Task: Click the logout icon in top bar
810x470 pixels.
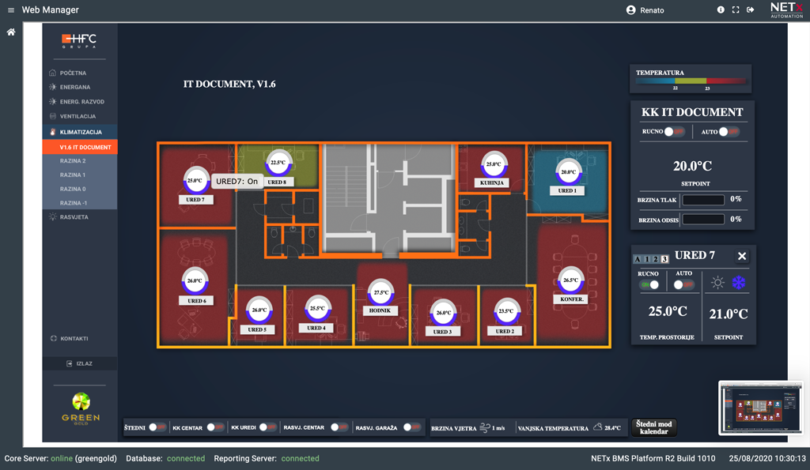Action: pyautogui.click(x=750, y=10)
